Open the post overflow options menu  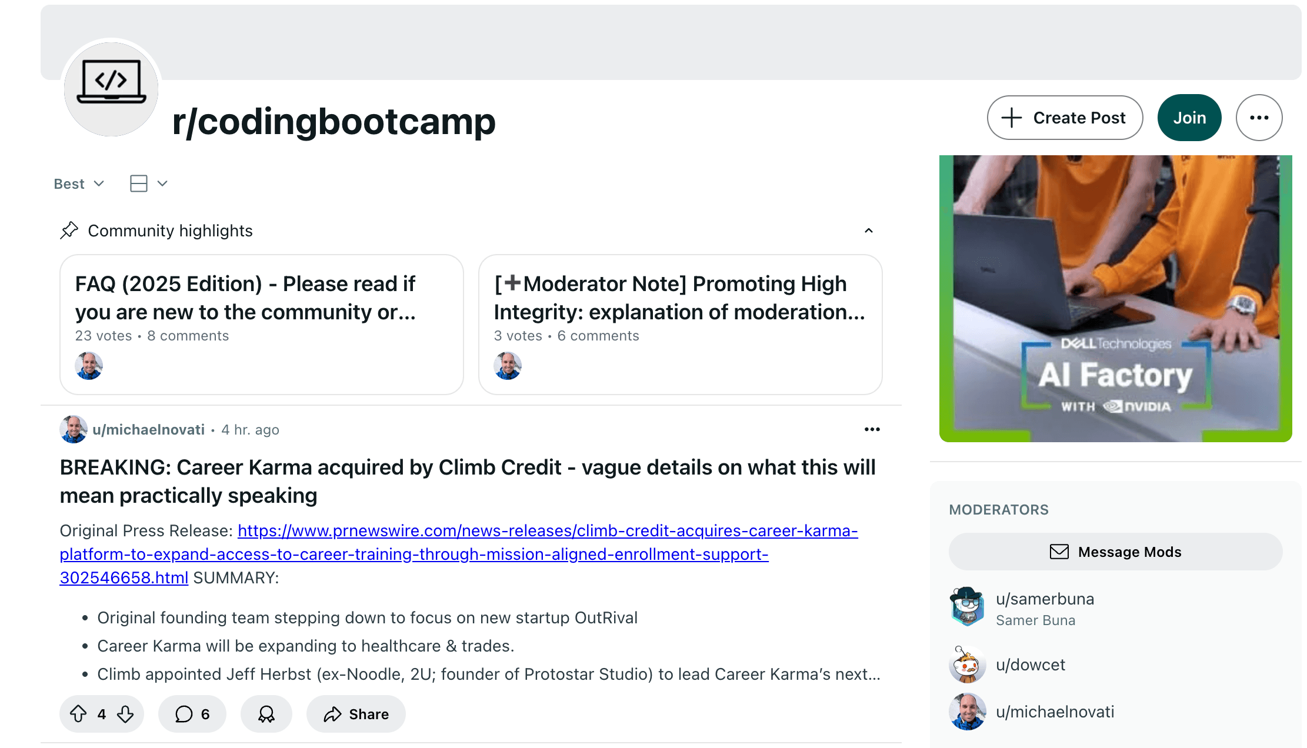872,429
